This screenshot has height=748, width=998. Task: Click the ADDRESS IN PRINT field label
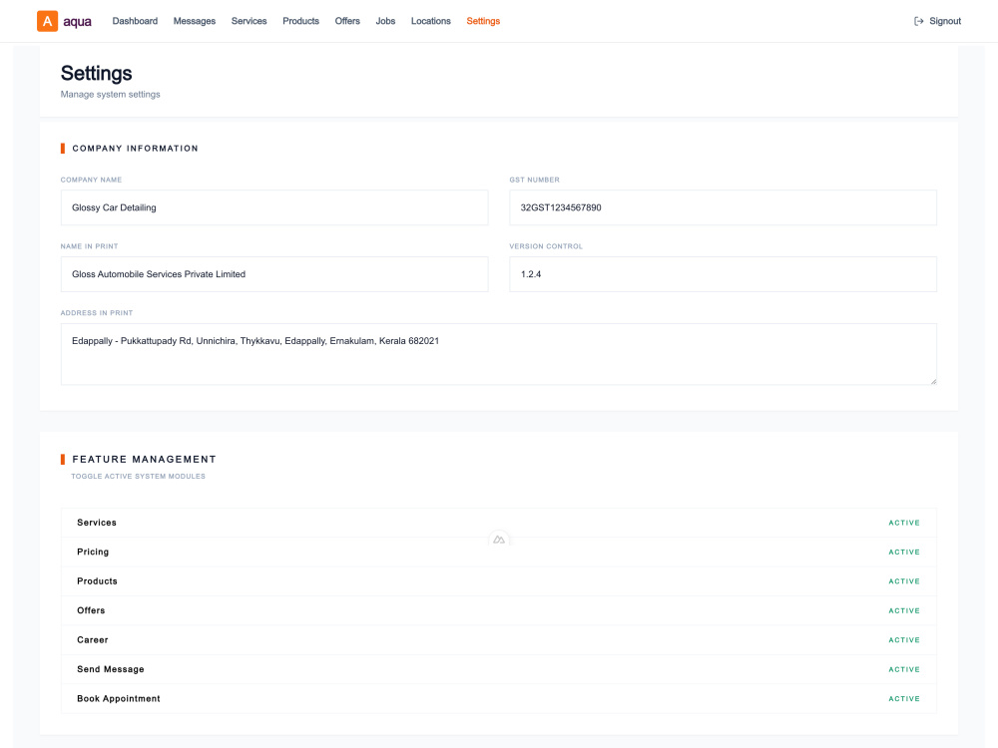point(97,313)
